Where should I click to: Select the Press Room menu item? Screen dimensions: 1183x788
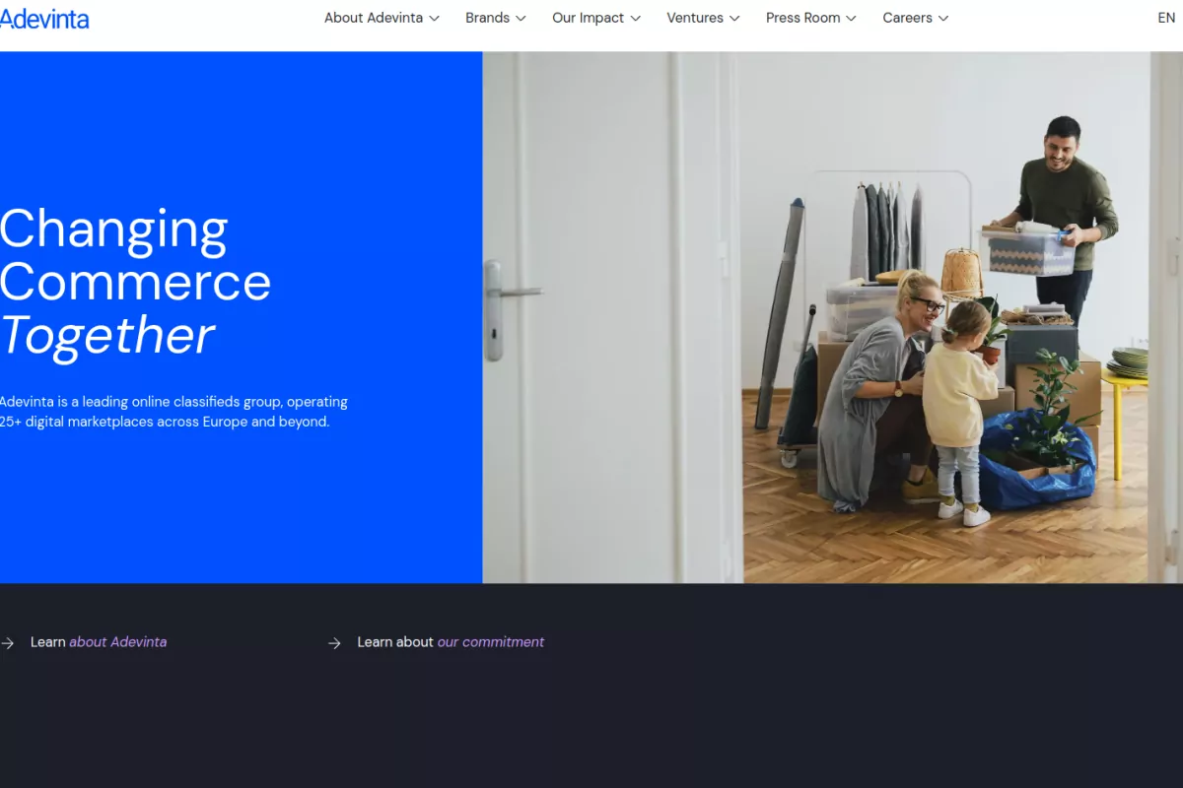pyautogui.click(x=802, y=18)
